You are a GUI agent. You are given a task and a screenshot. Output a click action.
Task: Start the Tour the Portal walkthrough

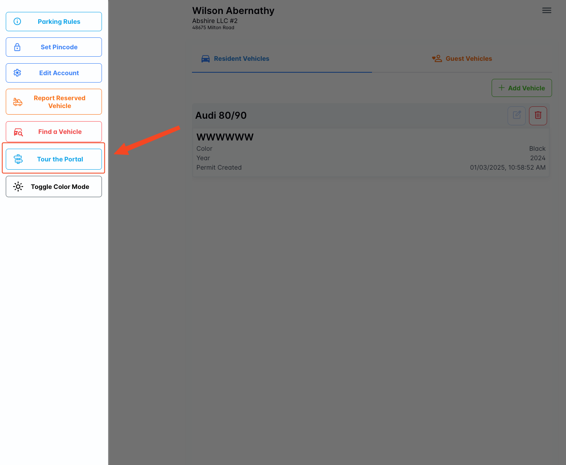[60, 159]
